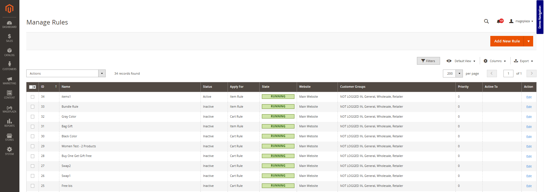
Task: Click Edit link for Free bis rule
Action: coord(529,186)
